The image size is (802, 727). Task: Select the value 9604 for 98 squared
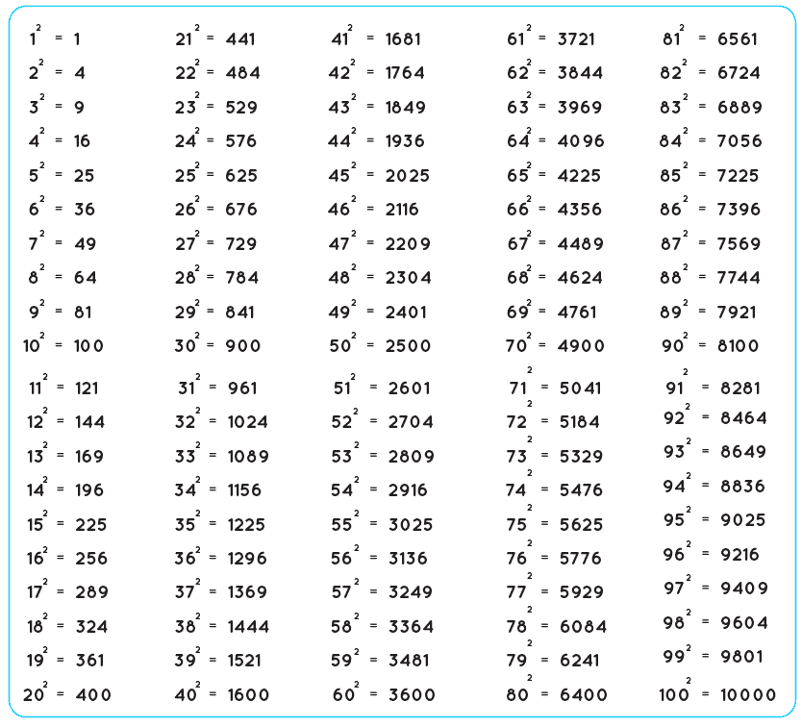point(744,622)
